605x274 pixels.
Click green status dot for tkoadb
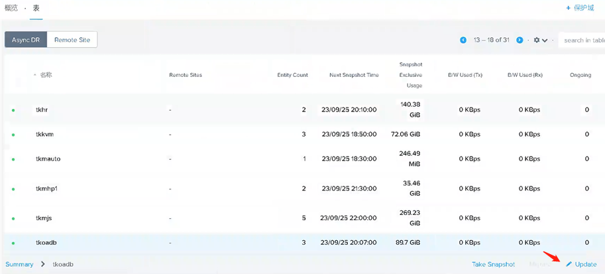[13, 243]
